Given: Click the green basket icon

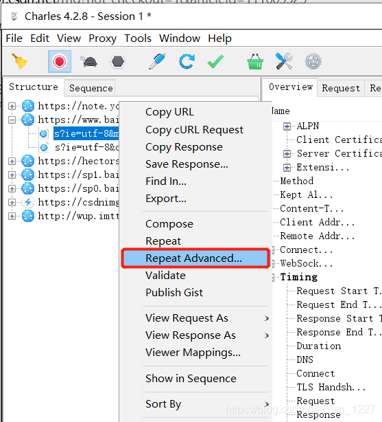Looking at the screenshot, I should [254, 62].
